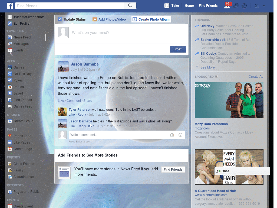Click Tyler profile picture in top bar
Screen dimensions: 277x208
(167, 6)
